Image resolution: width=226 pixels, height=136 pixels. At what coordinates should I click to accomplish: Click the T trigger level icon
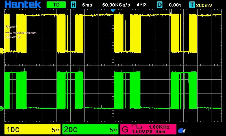coord(192,5)
